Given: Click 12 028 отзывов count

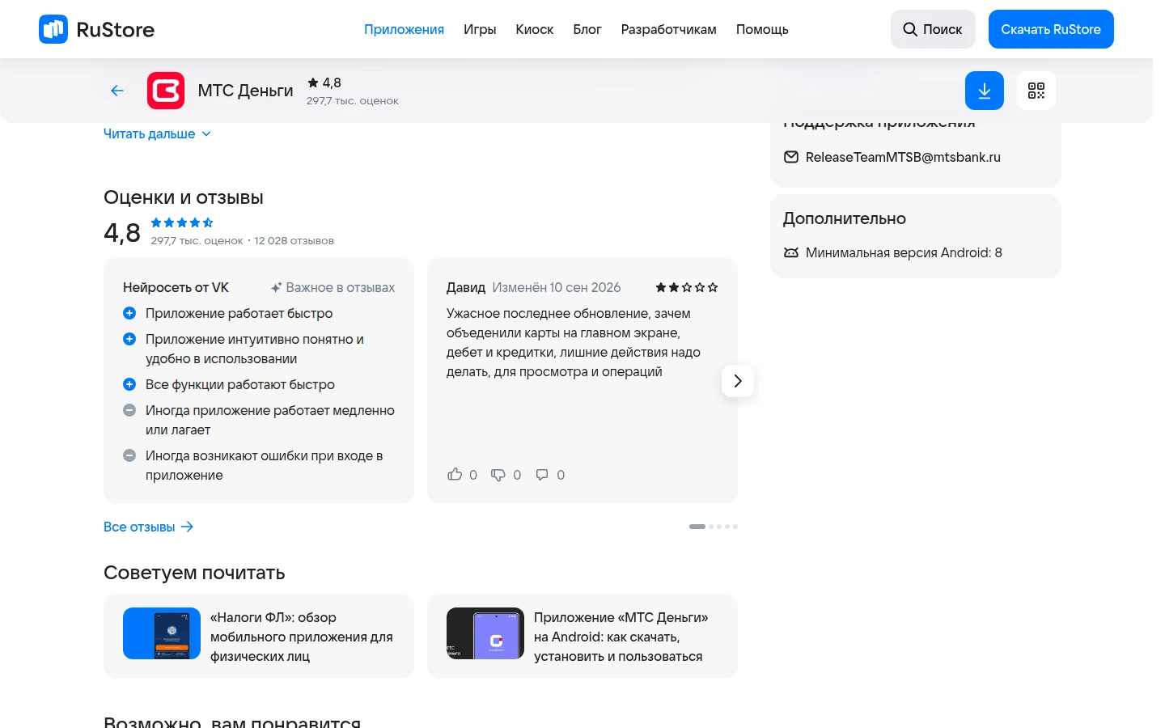Looking at the screenshot, I should [294, 240].
